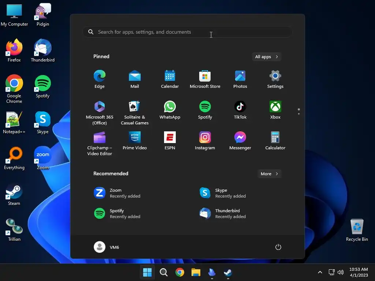Expand the All apps list
The height and width of the screenshot is (281, 375).
(267, 57)
